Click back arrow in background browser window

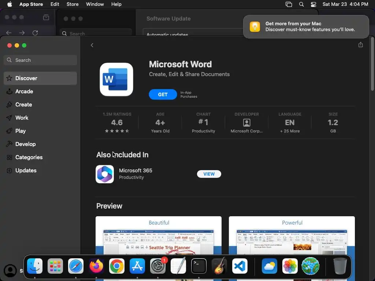tap(9, 33)
